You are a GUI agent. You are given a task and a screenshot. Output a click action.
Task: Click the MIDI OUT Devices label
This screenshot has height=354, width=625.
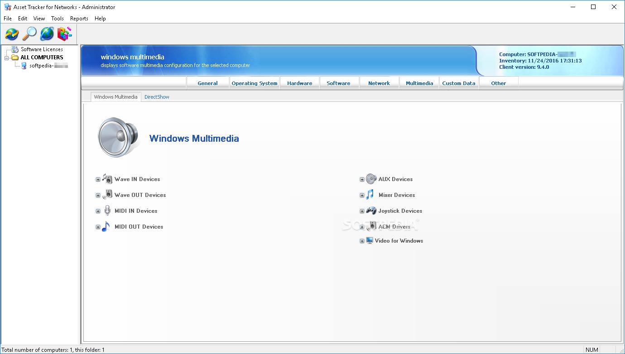[139, 227]
